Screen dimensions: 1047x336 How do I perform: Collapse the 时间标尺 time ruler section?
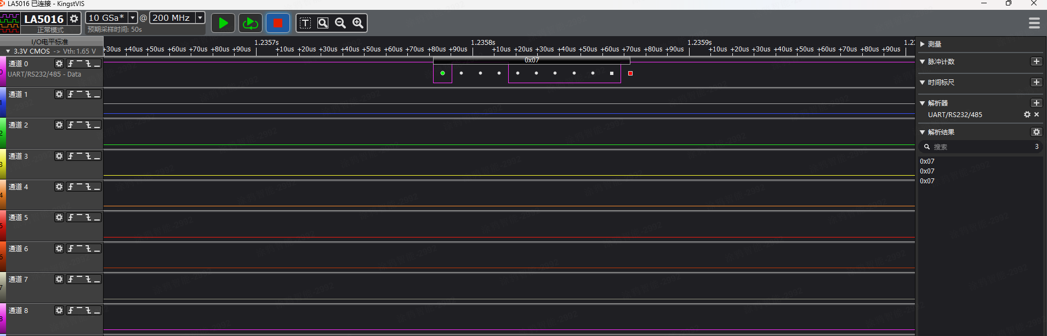(923, 82)
